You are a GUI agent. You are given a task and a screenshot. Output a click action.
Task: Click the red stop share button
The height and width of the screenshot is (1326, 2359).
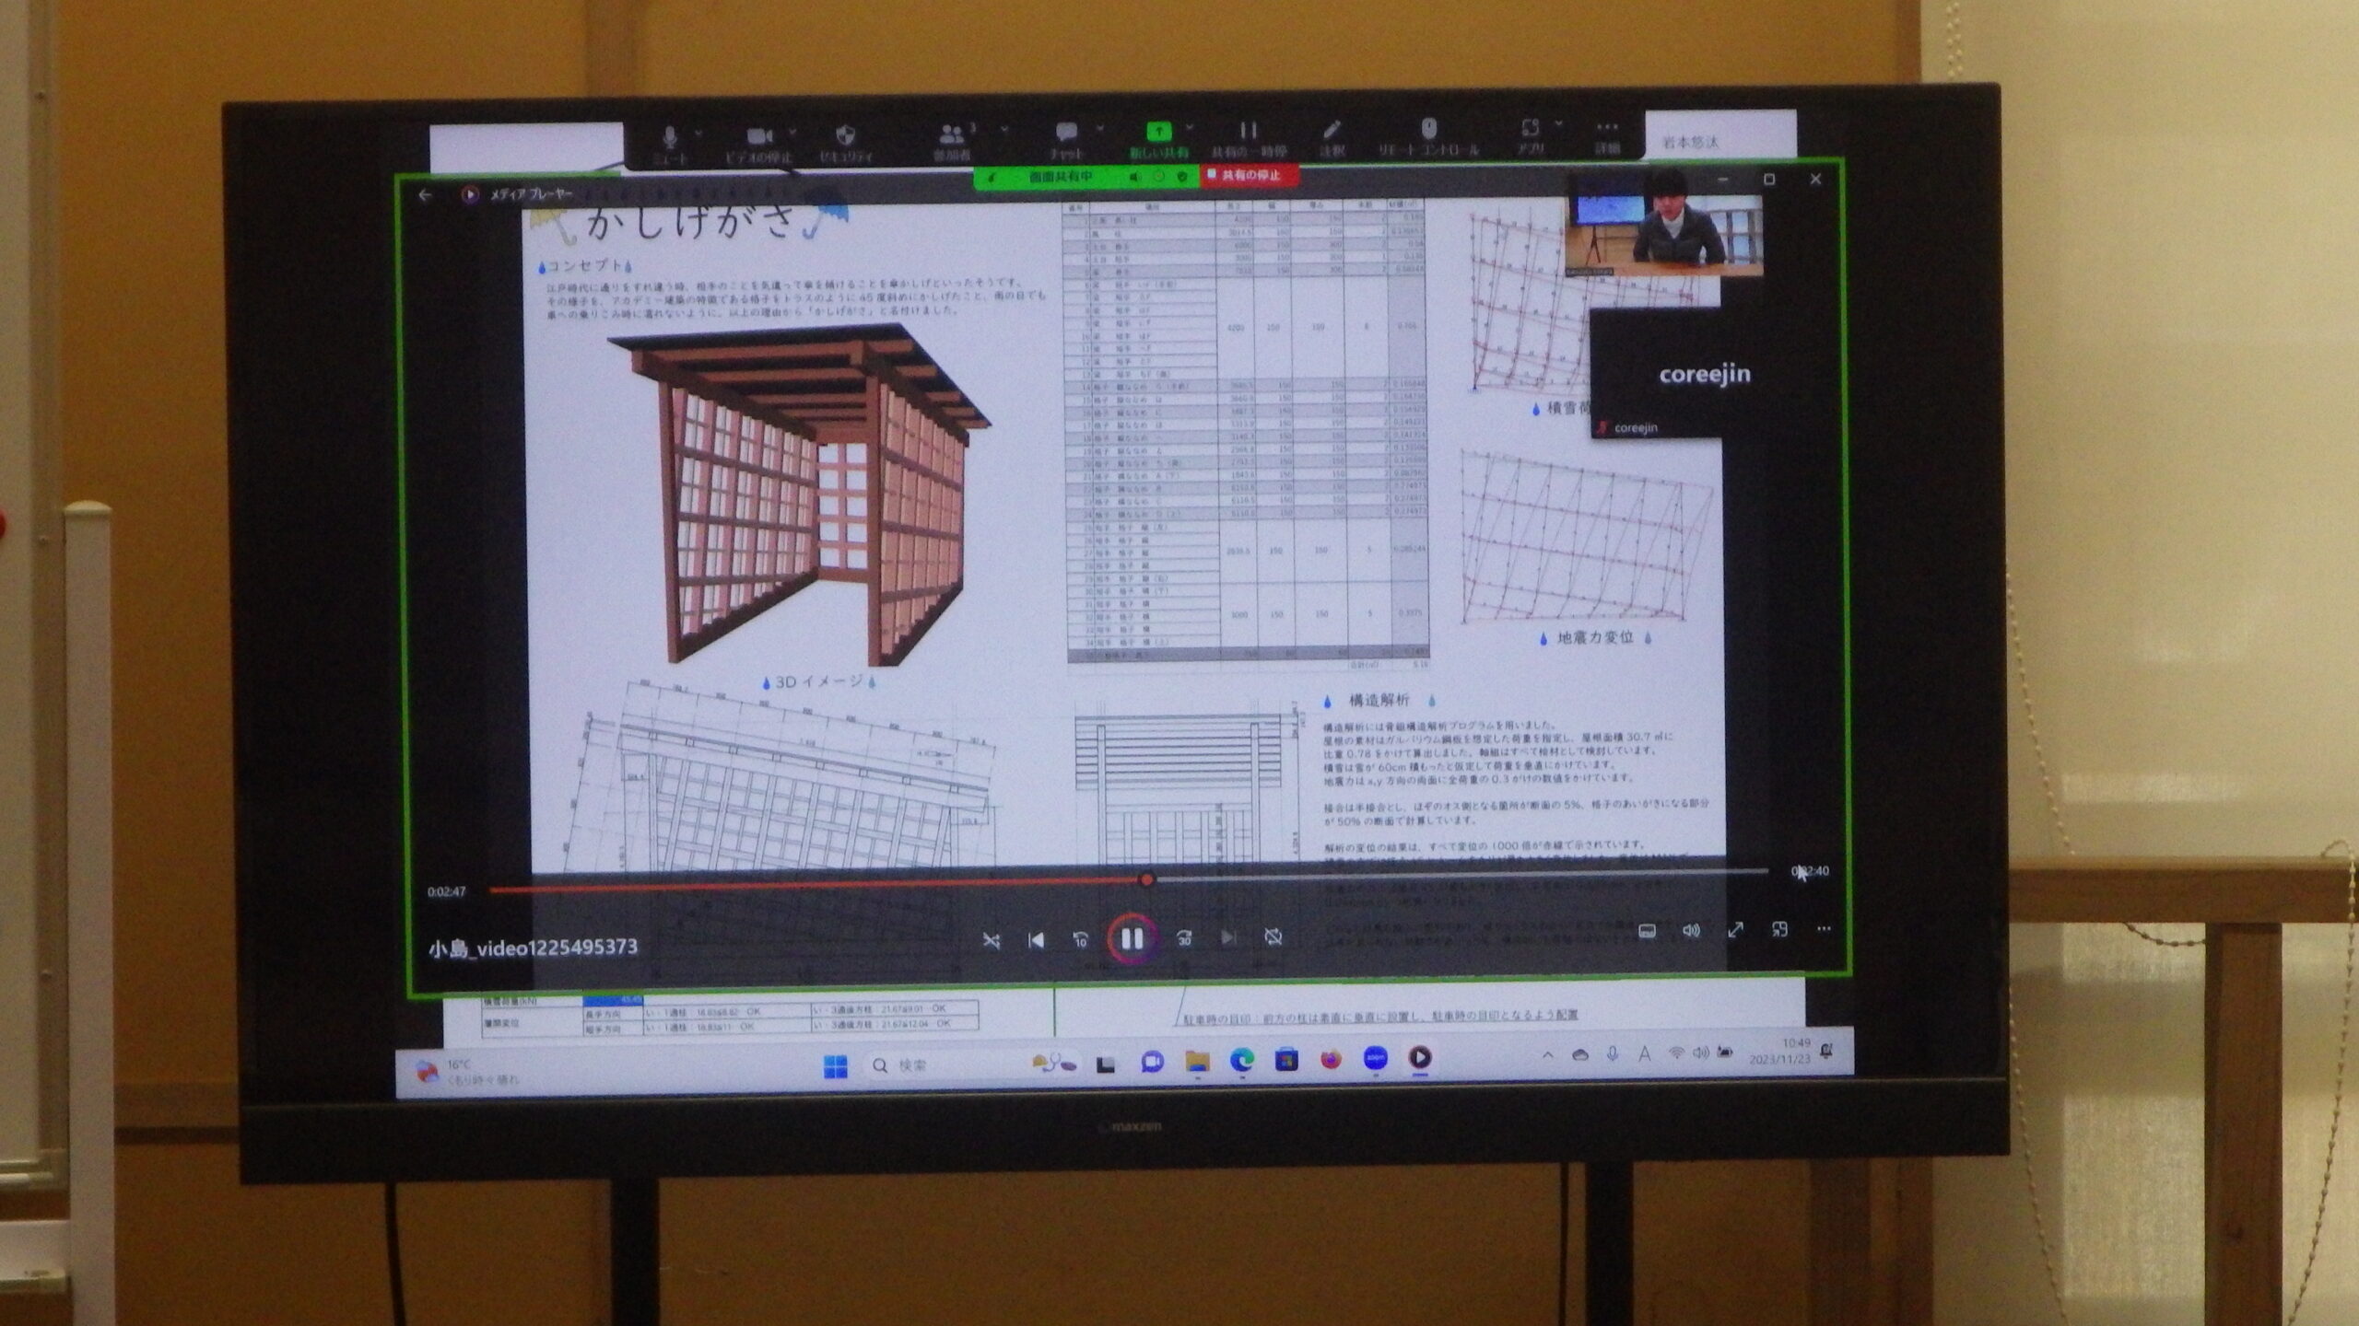tap(1249, 175)
